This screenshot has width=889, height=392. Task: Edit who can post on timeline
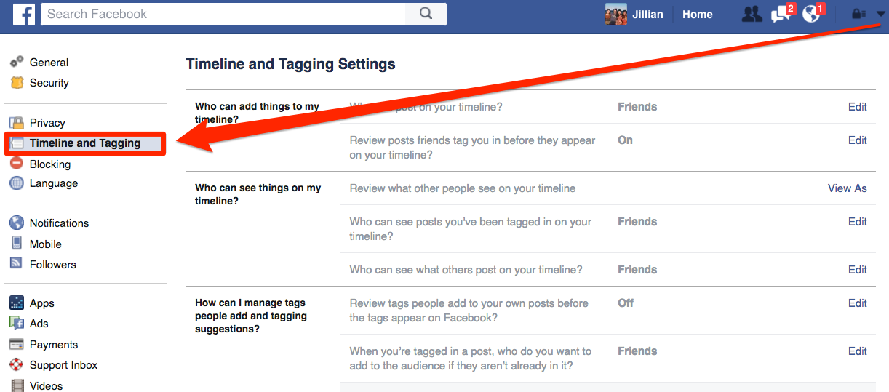point(857,107)
